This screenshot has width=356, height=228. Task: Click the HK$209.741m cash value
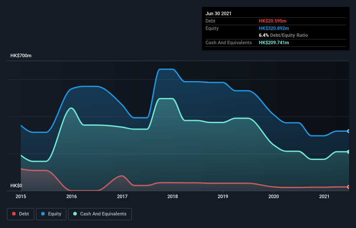coord(274,42)
